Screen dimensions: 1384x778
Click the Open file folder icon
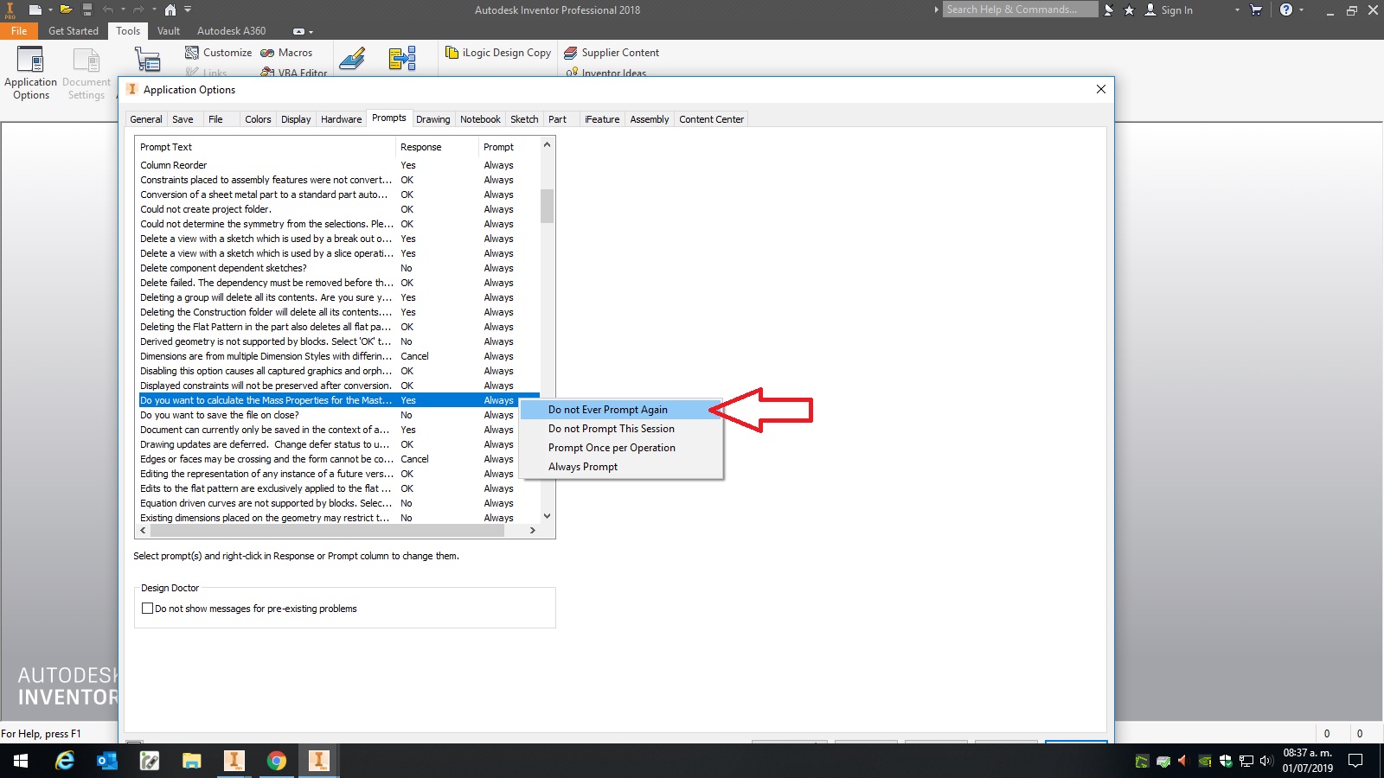coord(65,10)
